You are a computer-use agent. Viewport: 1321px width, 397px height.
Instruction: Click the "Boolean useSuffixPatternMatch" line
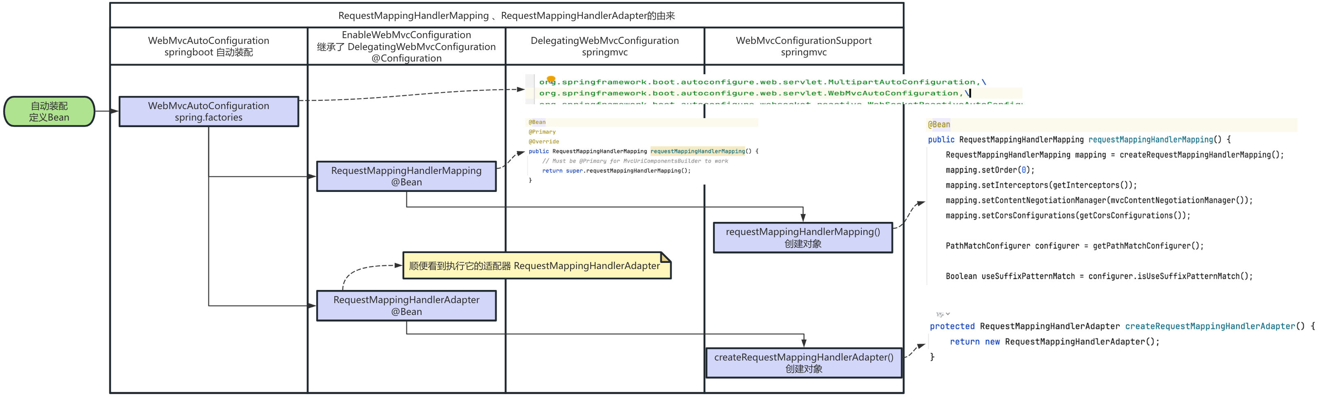(1099, 276)
